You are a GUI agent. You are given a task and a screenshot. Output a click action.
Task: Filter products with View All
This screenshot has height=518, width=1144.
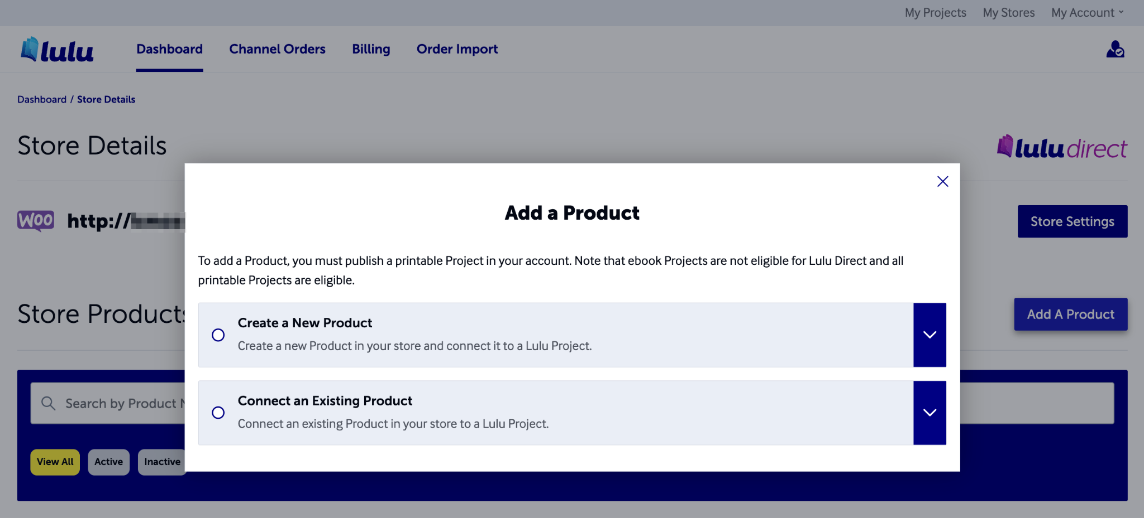point(55,462)
